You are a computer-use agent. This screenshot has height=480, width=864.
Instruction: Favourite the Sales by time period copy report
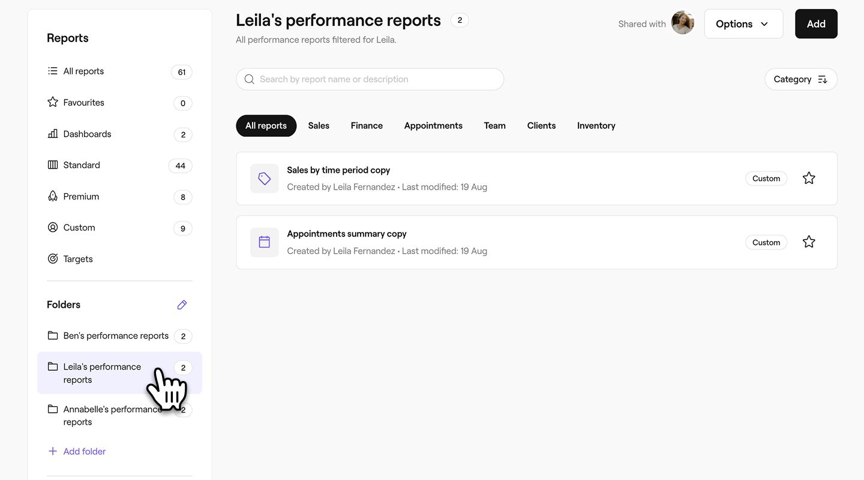(809, 178)
